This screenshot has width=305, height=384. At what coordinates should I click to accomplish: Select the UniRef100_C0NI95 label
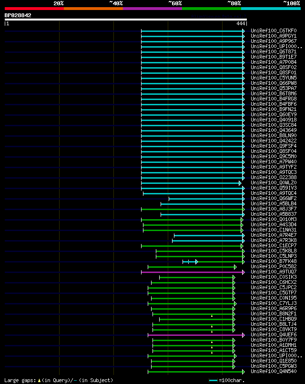[274, 298]
